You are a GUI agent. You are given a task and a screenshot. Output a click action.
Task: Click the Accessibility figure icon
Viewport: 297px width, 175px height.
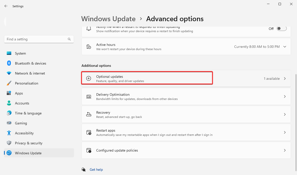click(9, 133)
